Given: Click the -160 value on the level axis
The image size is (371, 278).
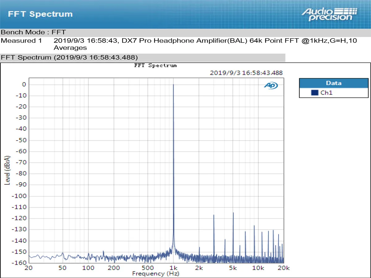Looking at the screenshot, I should click(x=19, y=263).
